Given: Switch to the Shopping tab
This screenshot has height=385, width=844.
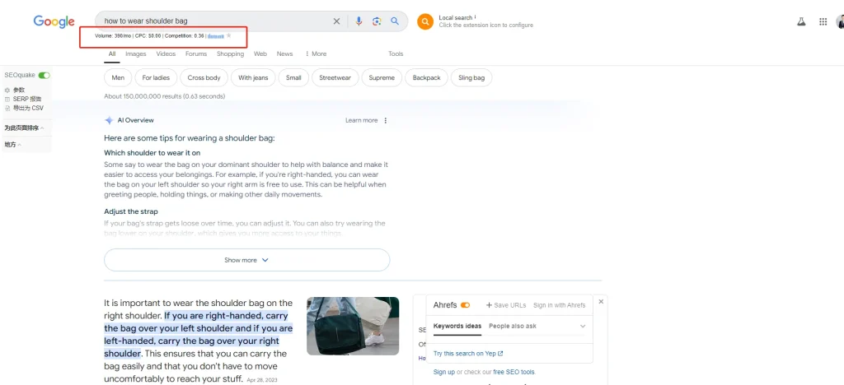Looking at the screenshot, I should point(231,53).
